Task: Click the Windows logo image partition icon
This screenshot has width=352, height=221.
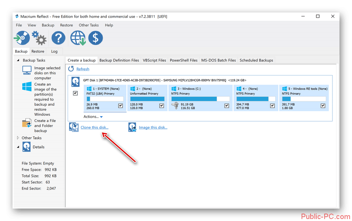Action: [27, 87]
